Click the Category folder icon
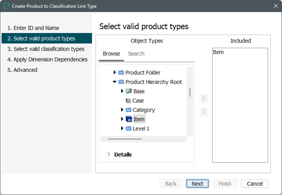 pos(128,110)
